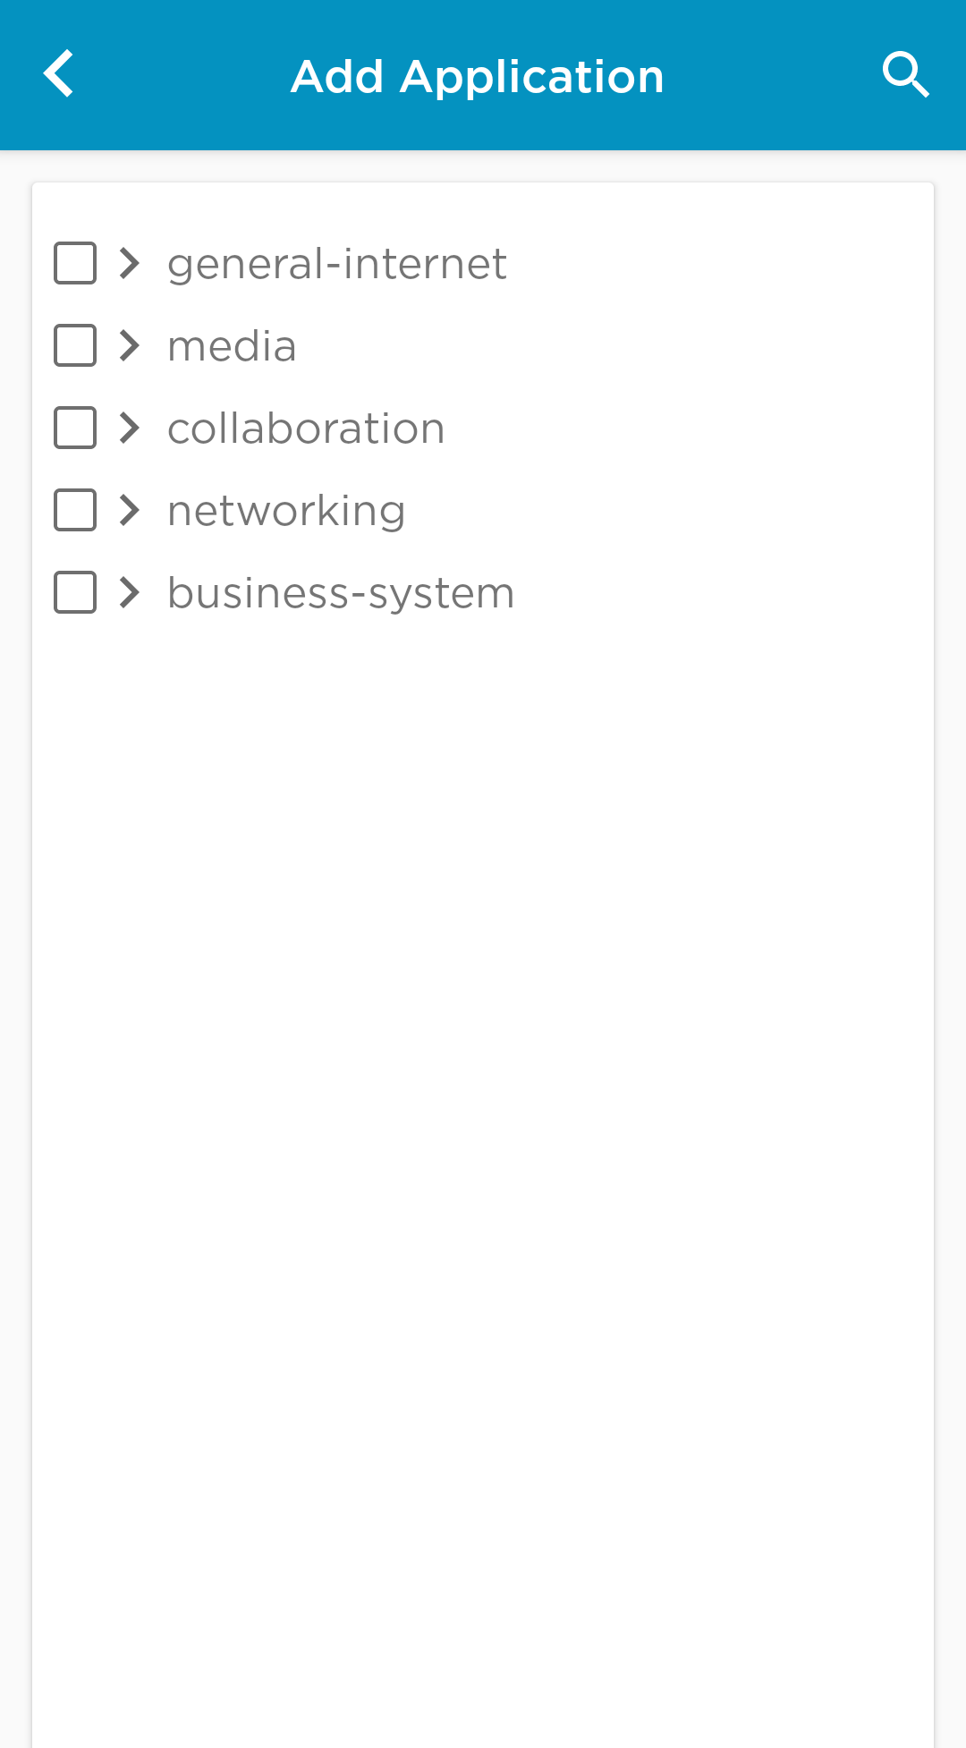Tap the back arrow icon

(59, 74)
